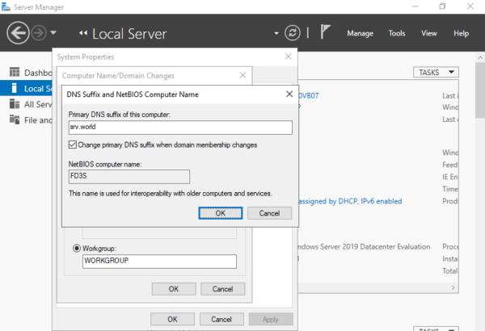Open the notifications flag icon

click(x=325, y=31)
